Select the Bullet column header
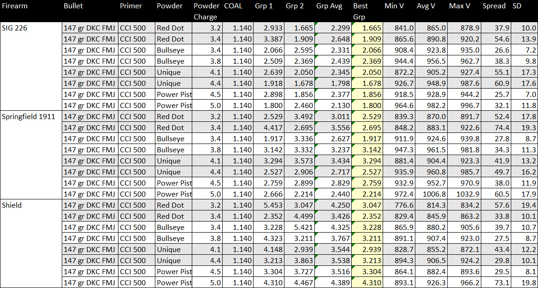 74,6
